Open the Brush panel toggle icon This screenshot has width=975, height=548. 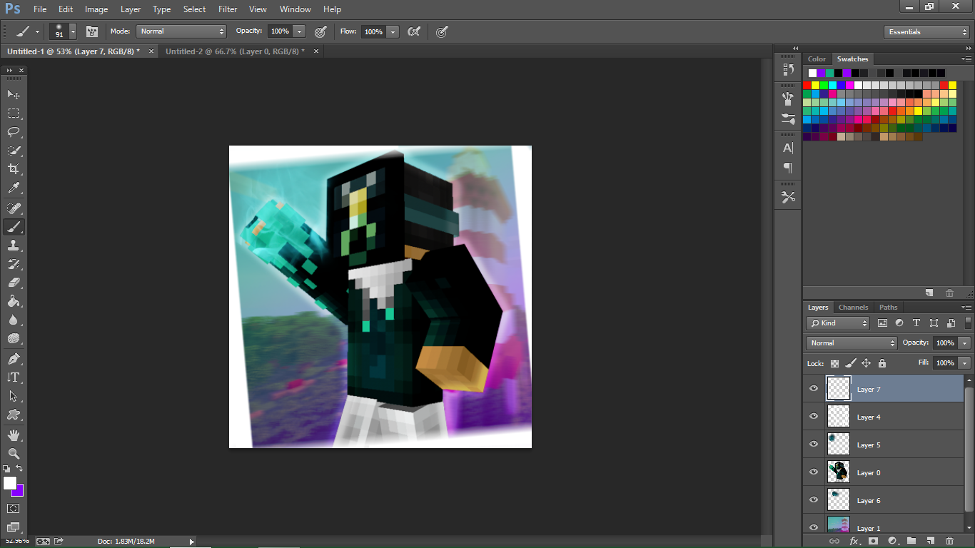(x=92, y=31)
